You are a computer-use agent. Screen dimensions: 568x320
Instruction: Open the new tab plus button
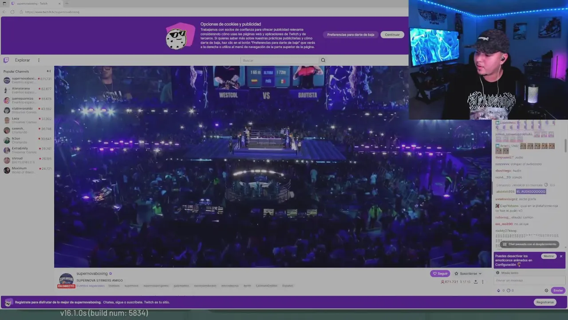[67, 4]
